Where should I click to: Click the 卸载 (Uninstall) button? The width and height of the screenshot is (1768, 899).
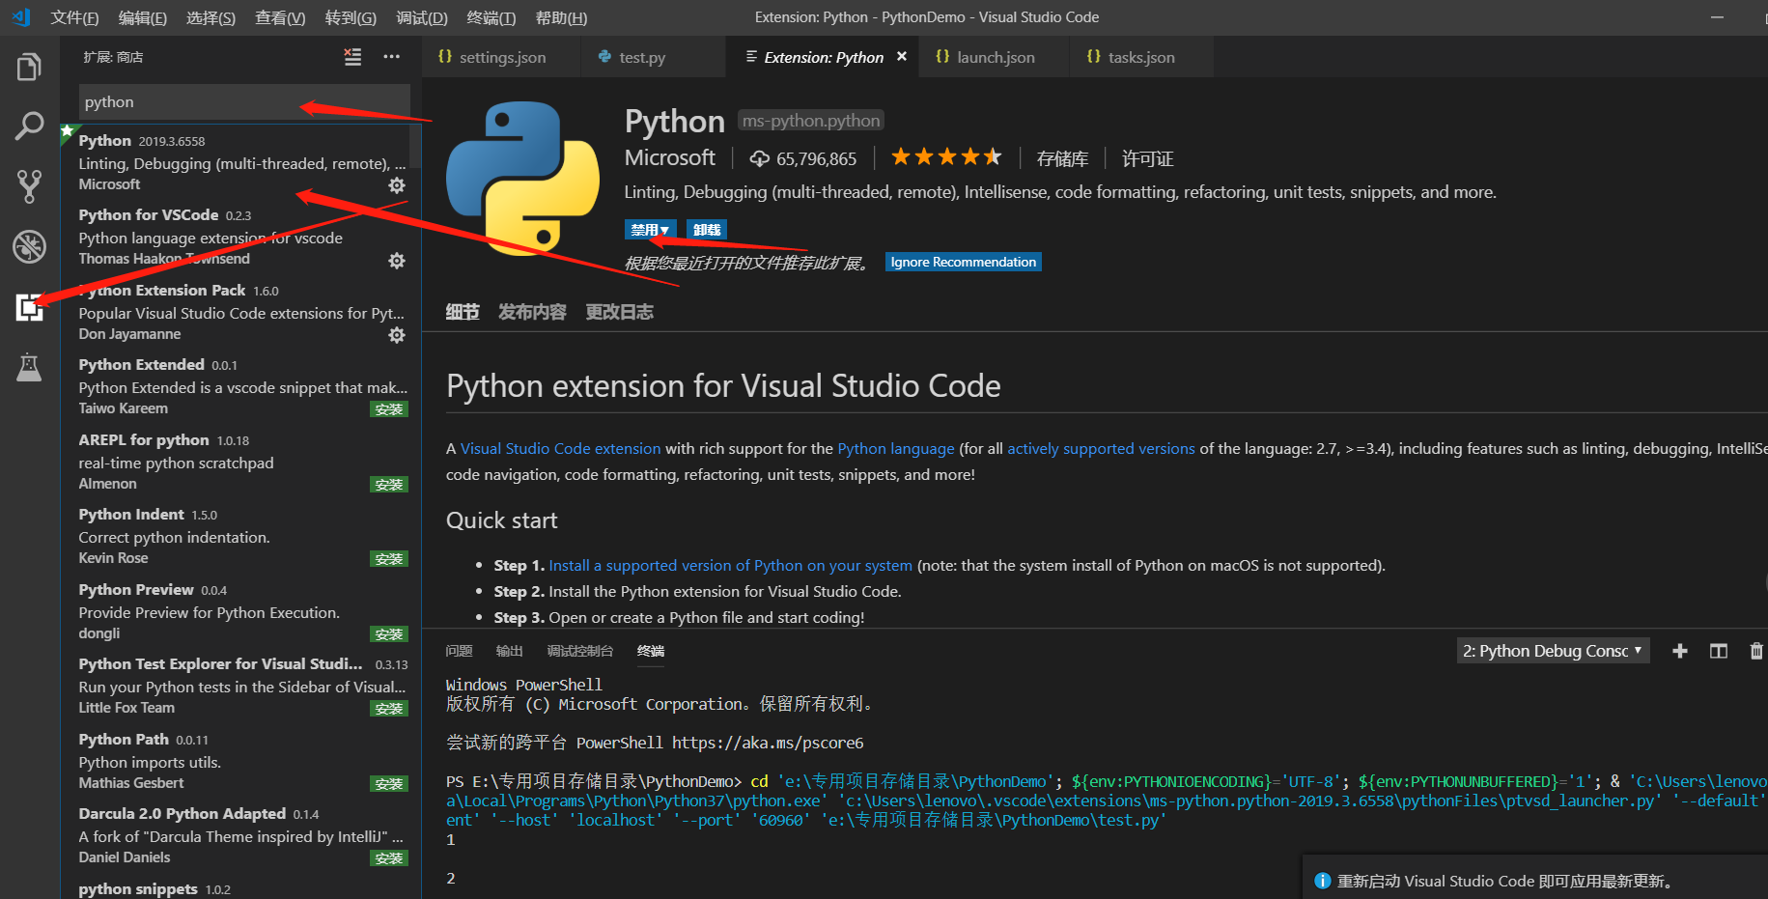pos(707,230)
